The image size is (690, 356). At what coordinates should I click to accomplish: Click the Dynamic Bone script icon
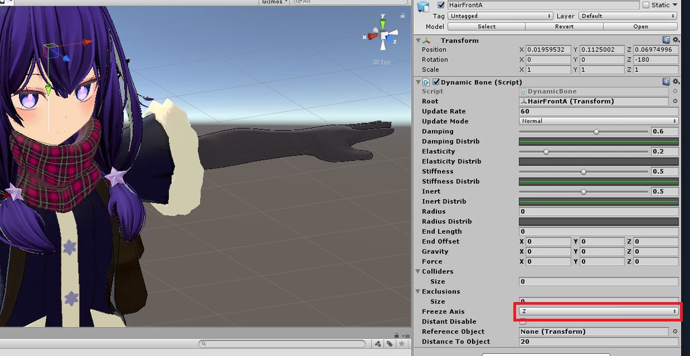pyautogui.click(x=427, y=82)
